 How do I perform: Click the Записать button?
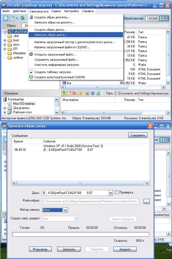coord(69,249)
